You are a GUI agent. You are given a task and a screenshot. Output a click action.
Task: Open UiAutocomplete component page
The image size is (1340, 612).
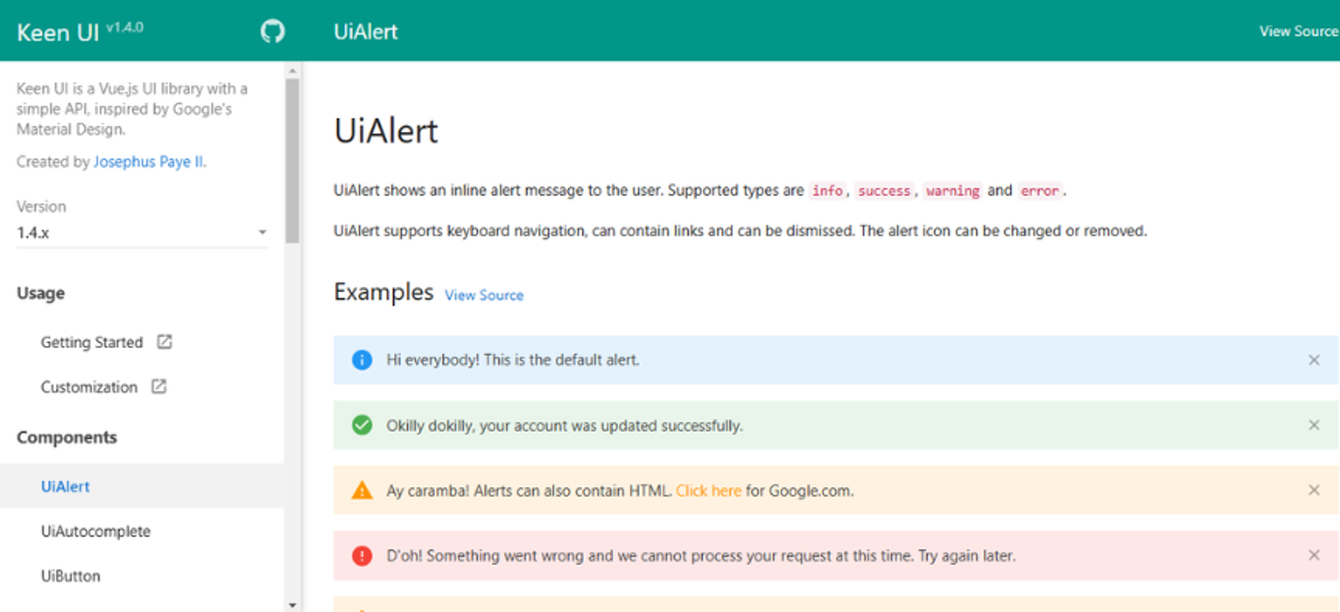click(95, 532)
